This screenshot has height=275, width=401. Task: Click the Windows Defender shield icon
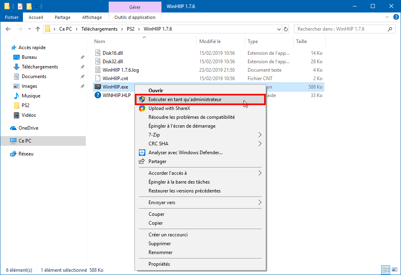pos(142,153)
